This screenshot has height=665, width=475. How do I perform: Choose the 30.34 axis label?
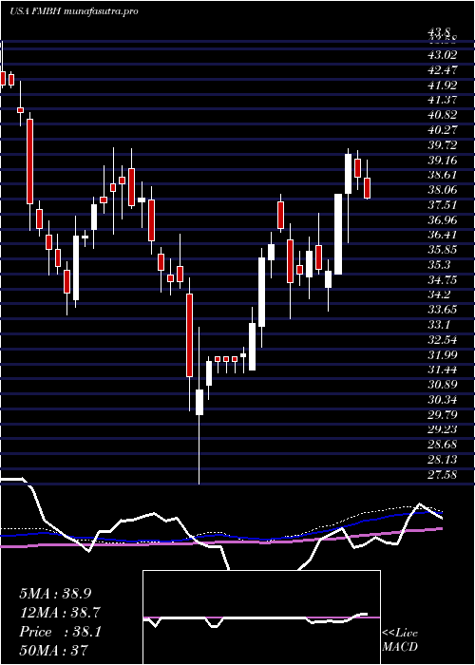(x=441, y=400)
